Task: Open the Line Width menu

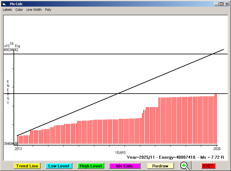Action: (34, 10)
